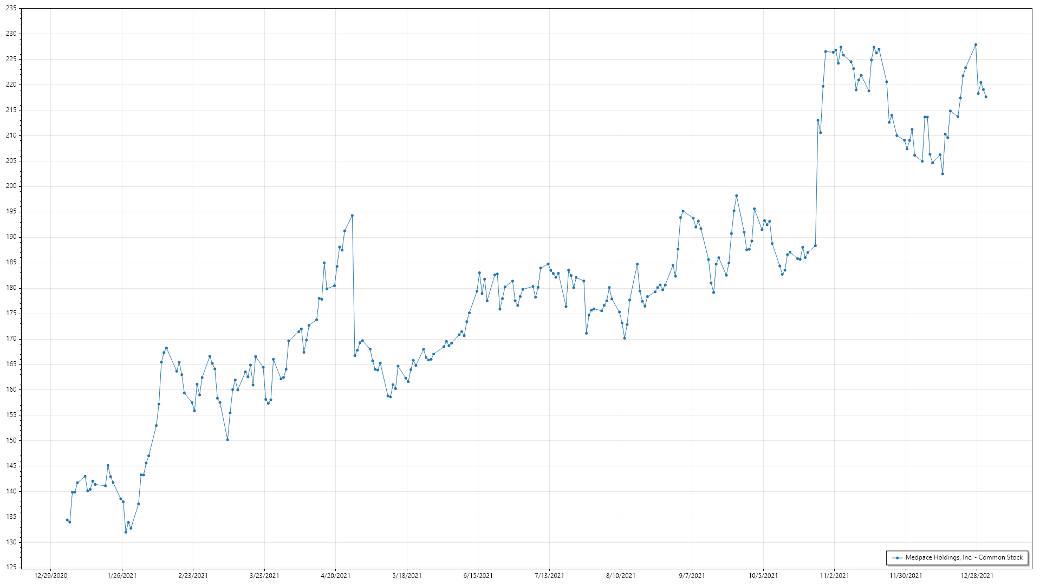This screenshot has width=1040, height=585.
Task: Click the legend line marker icon
Action: click(897, 558)
